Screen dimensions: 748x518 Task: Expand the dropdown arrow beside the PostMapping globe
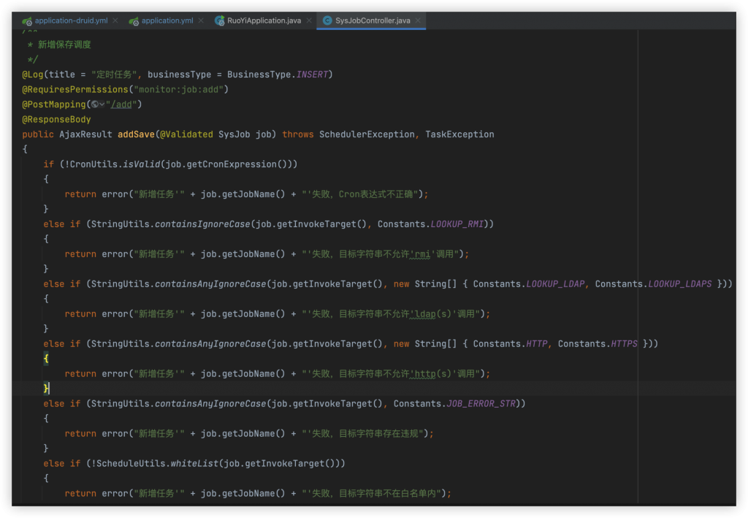102,104
